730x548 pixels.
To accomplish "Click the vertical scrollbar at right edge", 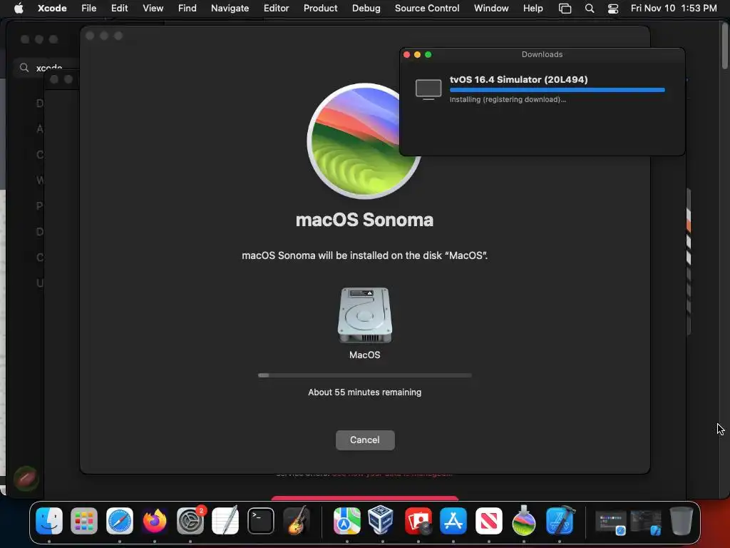I will (725, 46).
